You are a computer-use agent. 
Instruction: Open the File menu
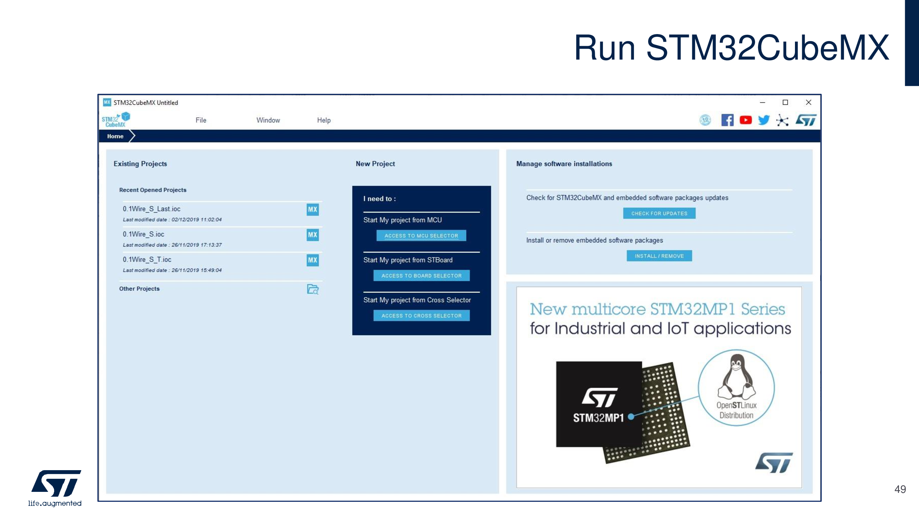click(x=201, y=121)
